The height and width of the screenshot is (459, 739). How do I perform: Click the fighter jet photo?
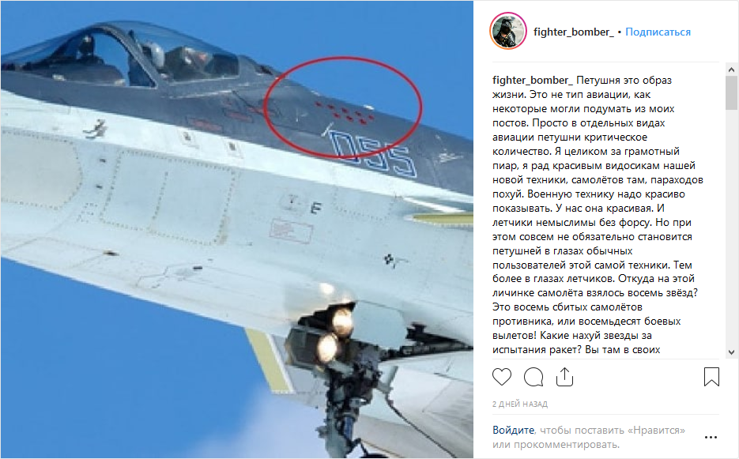pyautogui.click(x=237, y=229)
